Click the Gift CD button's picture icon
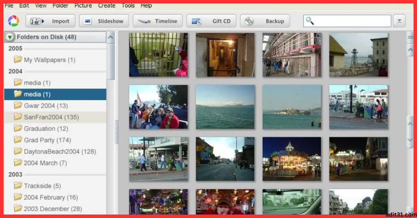Image resolution: width=417 pixels, height=218 pixels. click(x=196, y=21)
